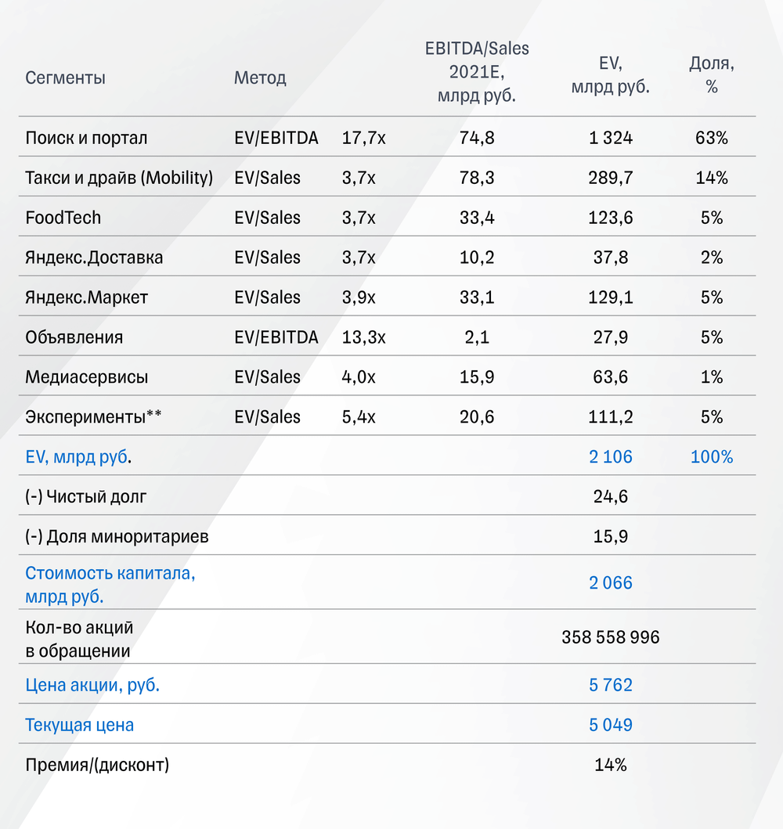Click the blue total EV value 2 106

(x=611, y=457)
